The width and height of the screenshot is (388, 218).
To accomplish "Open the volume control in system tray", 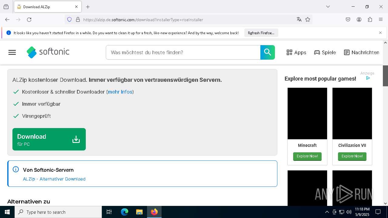I will (349, 212).
